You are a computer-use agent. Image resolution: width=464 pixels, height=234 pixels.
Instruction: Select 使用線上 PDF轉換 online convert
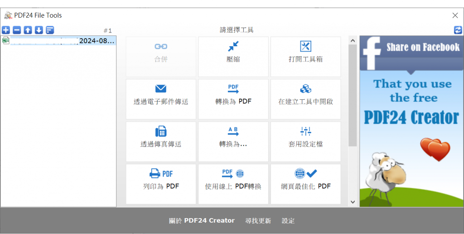233,184
